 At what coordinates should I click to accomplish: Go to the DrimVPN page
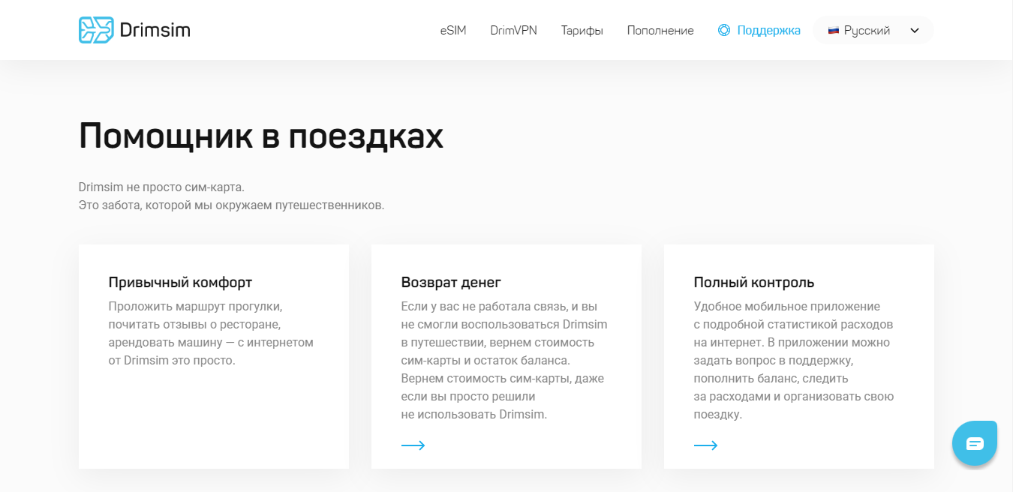[x=513, y=31]
